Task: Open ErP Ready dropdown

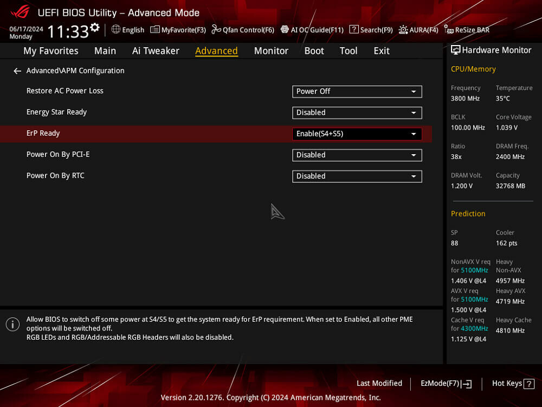Action: (357, 134)
